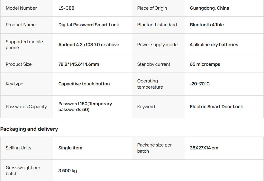Click the Single item selling units value
264x181 pixels.
point(70,148)
